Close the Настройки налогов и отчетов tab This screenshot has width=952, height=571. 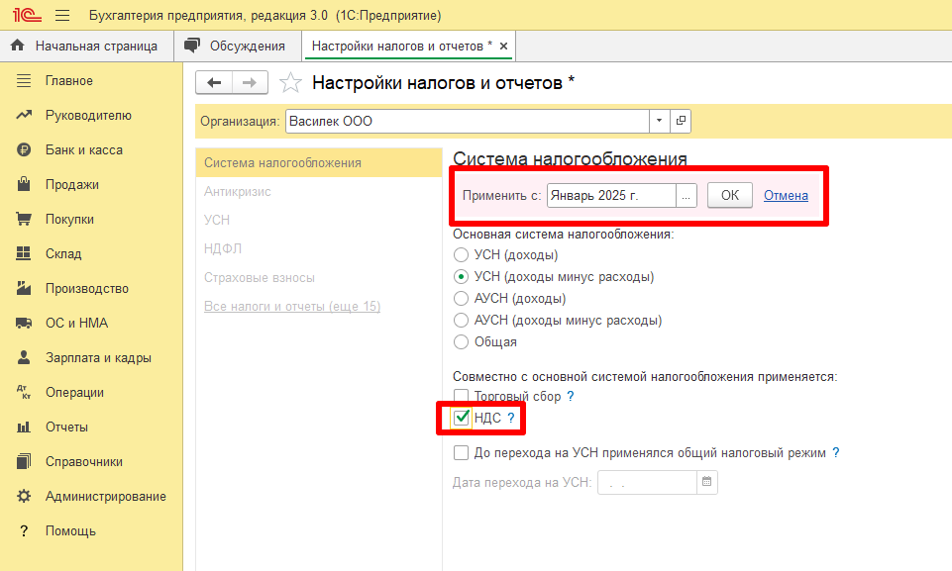[x=503, y=47]
